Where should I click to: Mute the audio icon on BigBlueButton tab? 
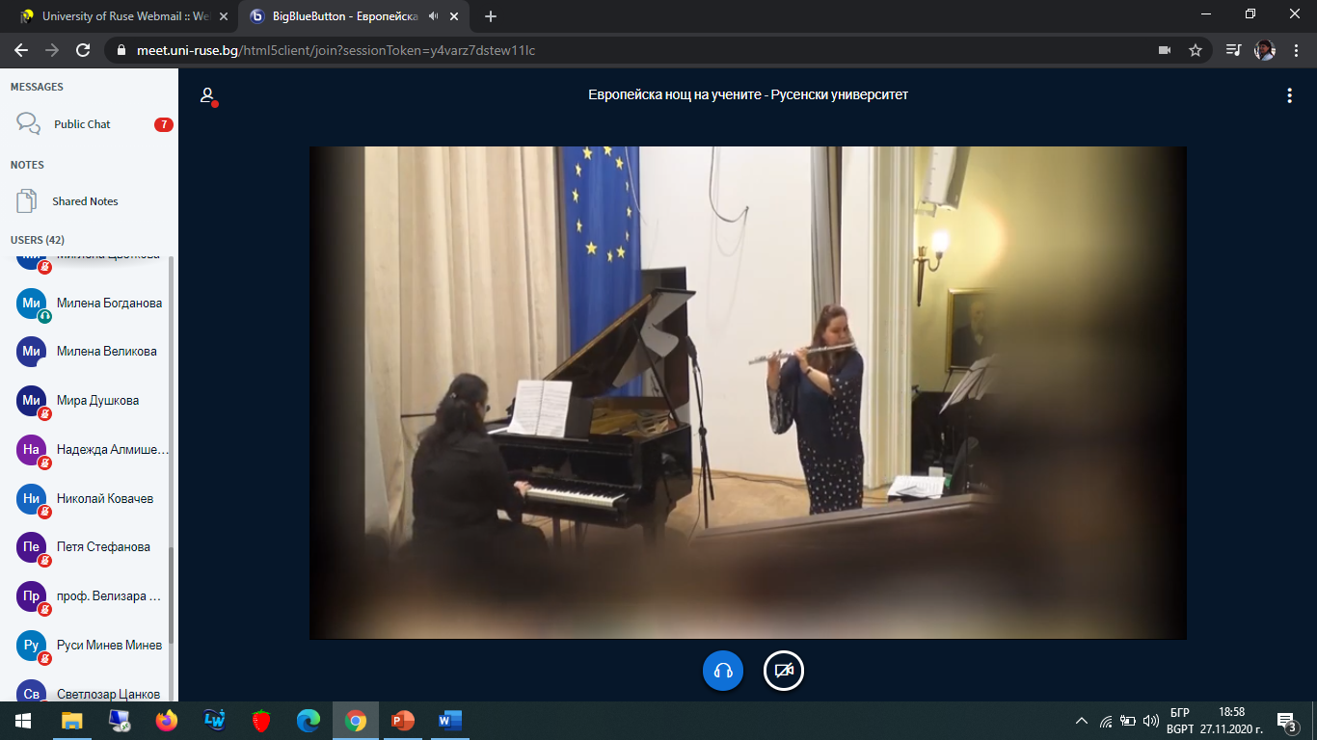(x=434, y=16)
